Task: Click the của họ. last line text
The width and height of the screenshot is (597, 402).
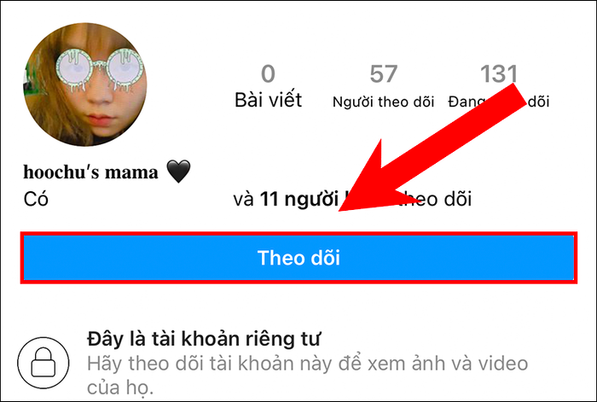Action: click(x=120, y=387)
